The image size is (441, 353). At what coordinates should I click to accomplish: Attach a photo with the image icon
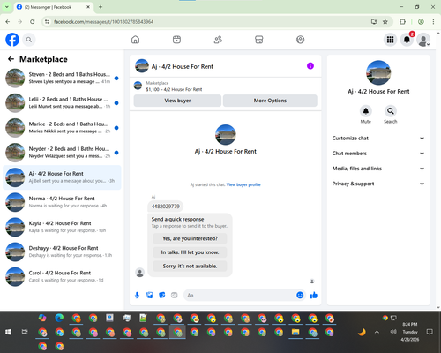click(150, 295)
